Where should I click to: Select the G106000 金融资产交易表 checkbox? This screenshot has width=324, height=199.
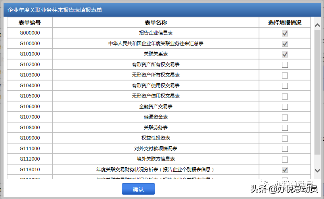[x=285, y=107]
